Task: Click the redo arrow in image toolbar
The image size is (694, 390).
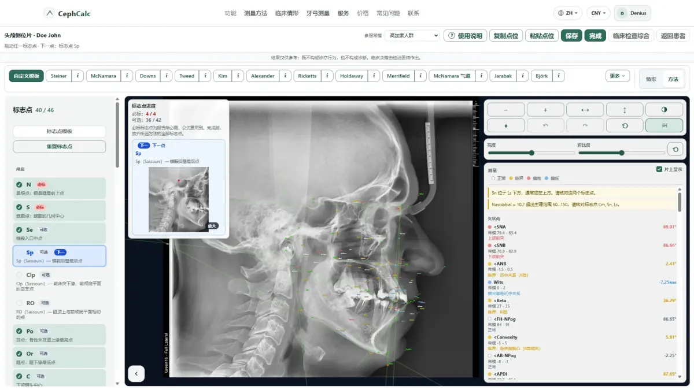Action: click(x=585, y=125)
